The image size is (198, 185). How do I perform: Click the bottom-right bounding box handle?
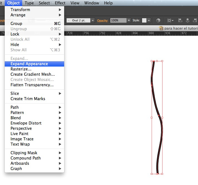tap(162, 174)
